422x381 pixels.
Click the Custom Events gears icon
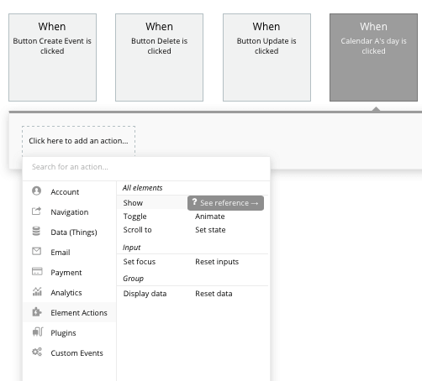tap(37, 352)
